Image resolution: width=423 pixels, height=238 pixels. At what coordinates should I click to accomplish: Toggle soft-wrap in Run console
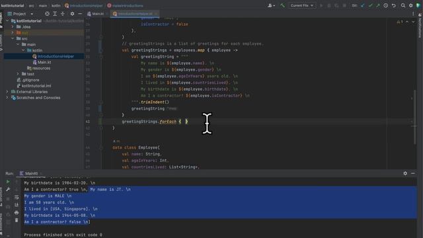(17, 198)
